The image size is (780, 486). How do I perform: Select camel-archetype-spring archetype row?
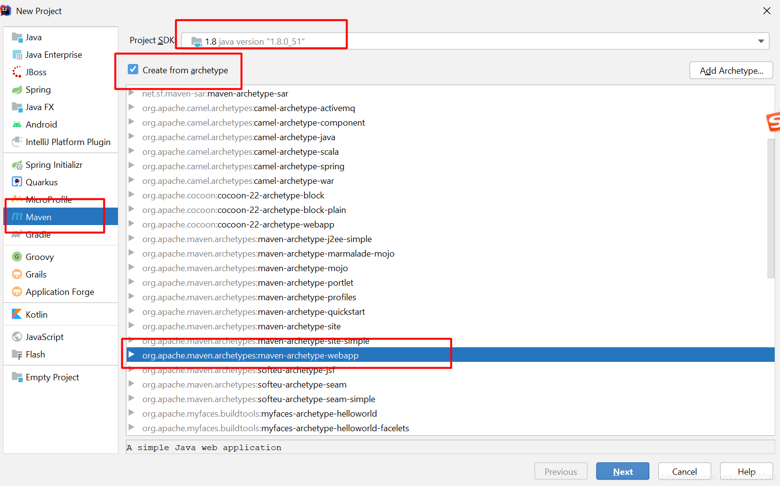(450, 166)
